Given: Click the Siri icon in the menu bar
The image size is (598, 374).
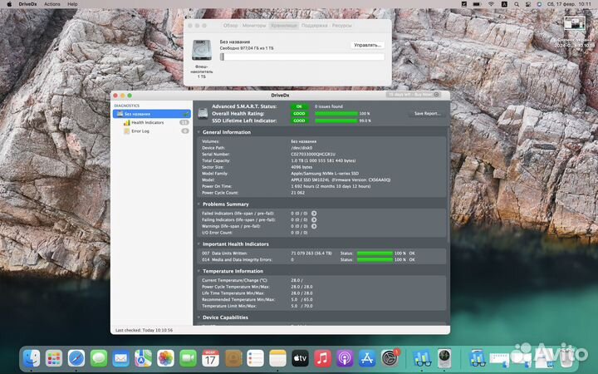Looking at the screenshot, I should pyautogui.click(x=539, y=4).
